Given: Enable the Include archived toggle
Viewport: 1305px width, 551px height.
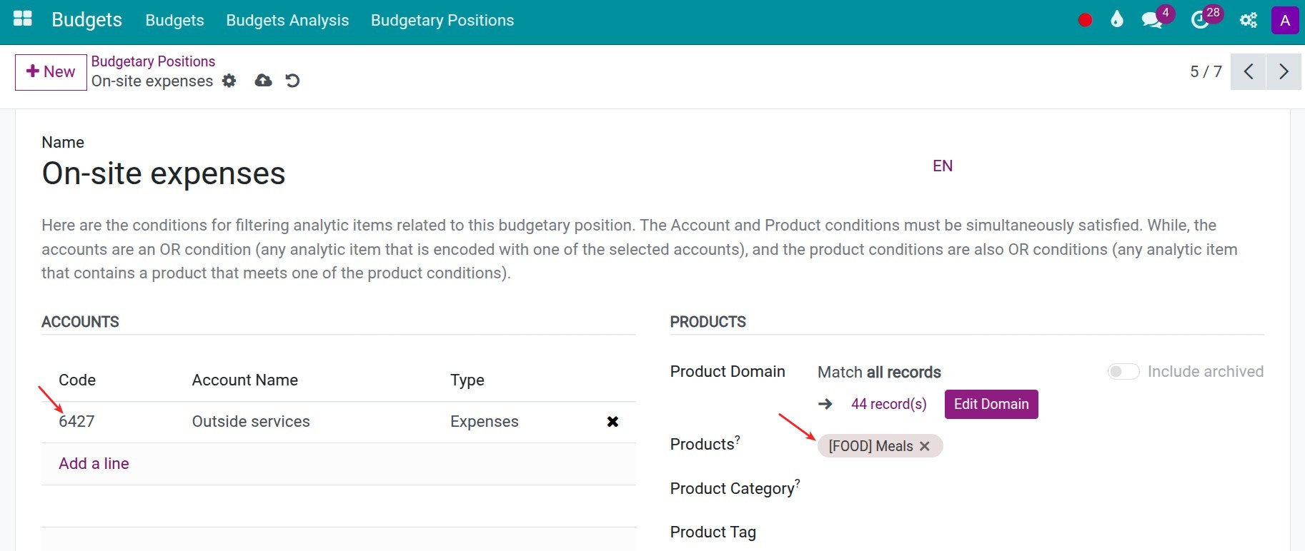Looking at the screenshot, I should pos(1123,372).
